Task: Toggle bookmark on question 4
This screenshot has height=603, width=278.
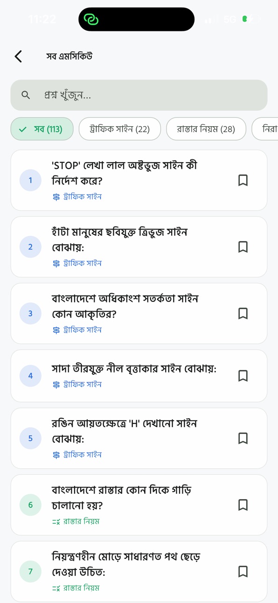Action: click(x=243, y=376)
